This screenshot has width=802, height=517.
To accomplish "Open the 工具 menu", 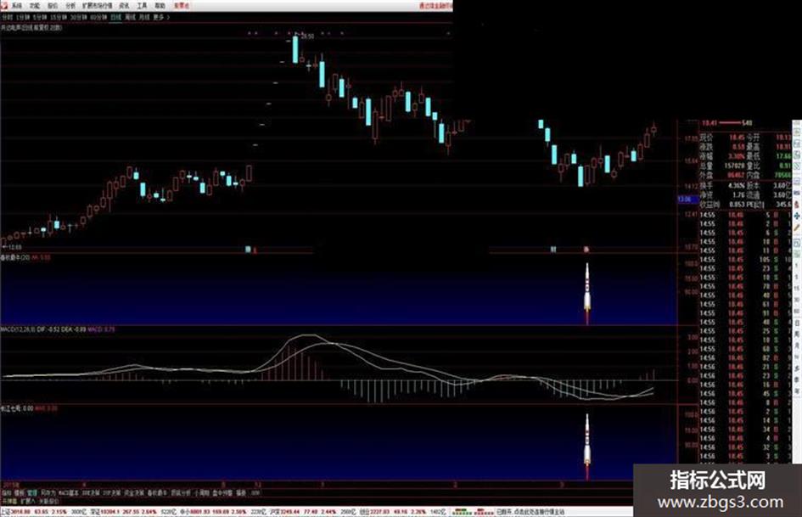I will click(142, 6).
